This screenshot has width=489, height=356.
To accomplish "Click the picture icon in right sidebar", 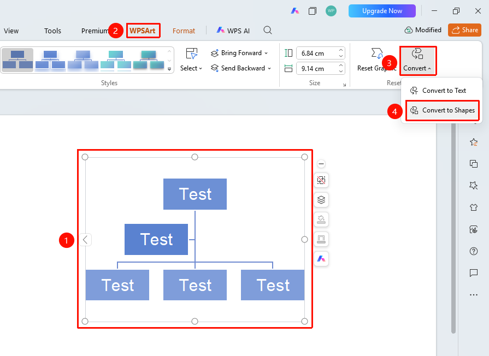I will point(474,229).
